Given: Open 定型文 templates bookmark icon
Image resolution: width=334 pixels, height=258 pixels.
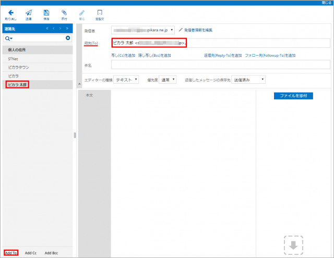Looking at the screenshot, I should [x=99, y=12].
